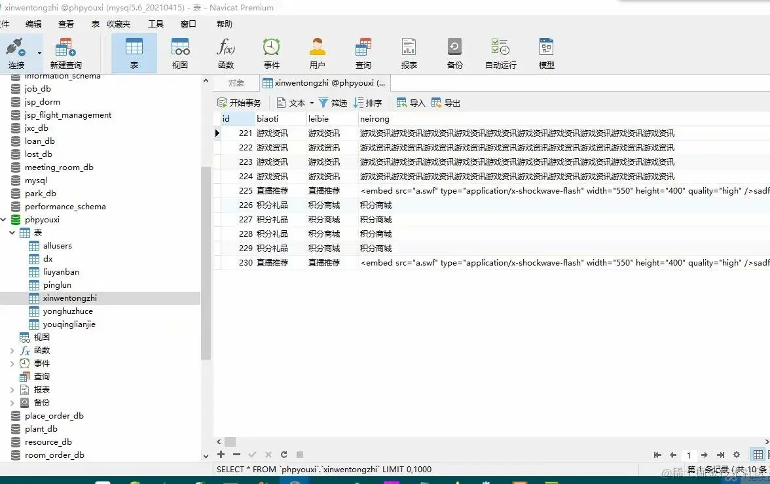Collapse the phpyouxi database node

(3, 220)
